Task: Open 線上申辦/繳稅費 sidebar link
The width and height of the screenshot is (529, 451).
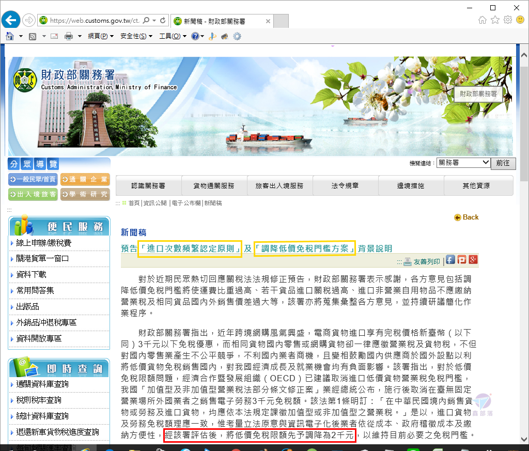Action: pyautogui.click(x=44, y=243)
